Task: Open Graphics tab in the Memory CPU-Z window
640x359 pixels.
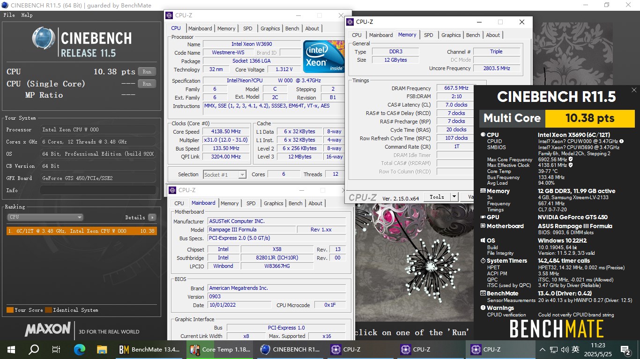Action: click(x=451, y=35)
